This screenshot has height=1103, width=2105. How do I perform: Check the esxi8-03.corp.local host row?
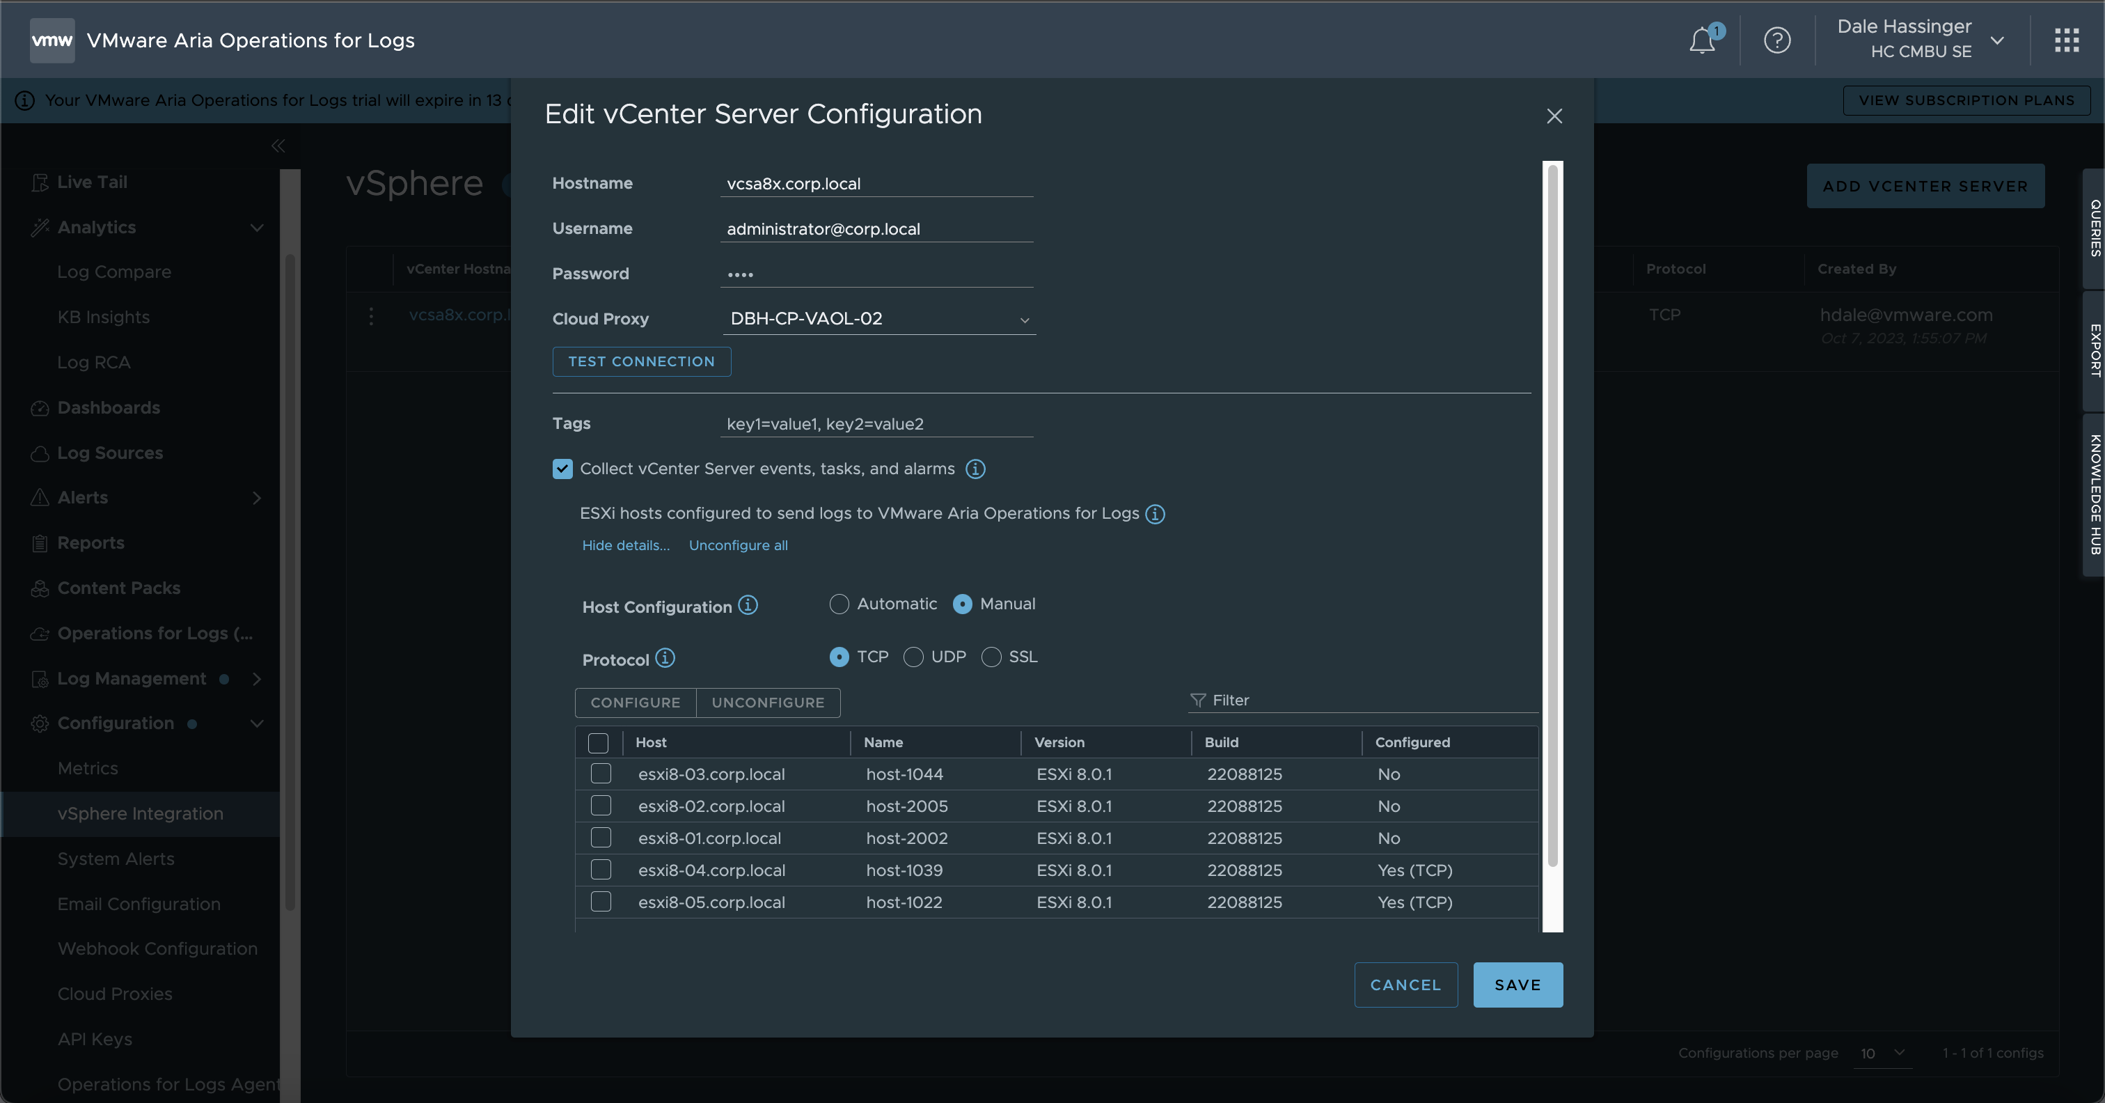(x=601, y=774)
